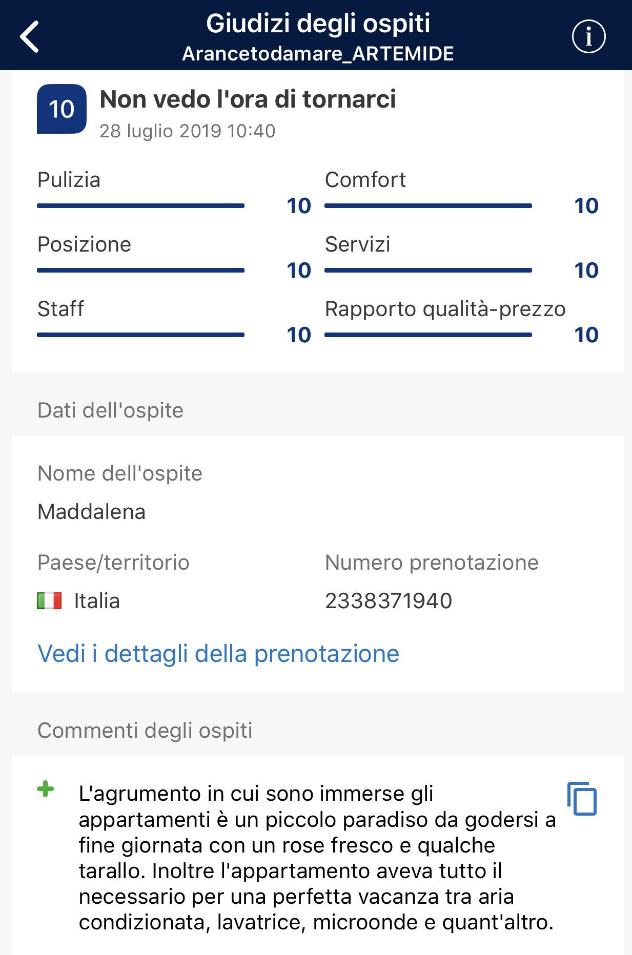This screenshot has height=955, width=632.
Task: Tap the guest comment text about L'agrumento
Action: (317, 858)
